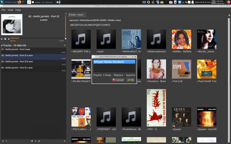Jump to letter Q in alphabet index

(x=97, y=25)
